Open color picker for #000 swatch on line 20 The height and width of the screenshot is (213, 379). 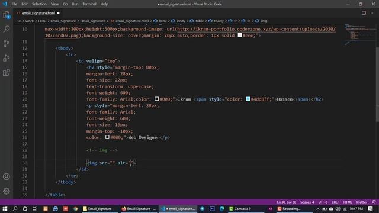tap(156, 99)
